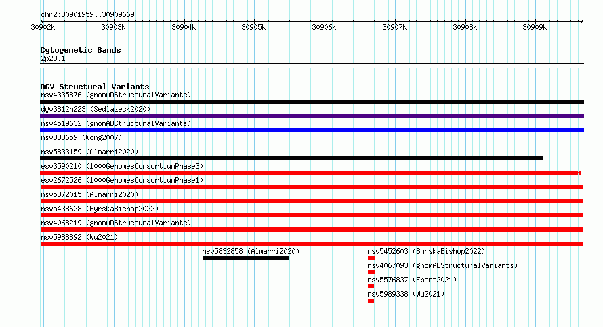603x327 pixels.
Task: Click the Cytogenetic Bands track title
Action: click(81, 50)
